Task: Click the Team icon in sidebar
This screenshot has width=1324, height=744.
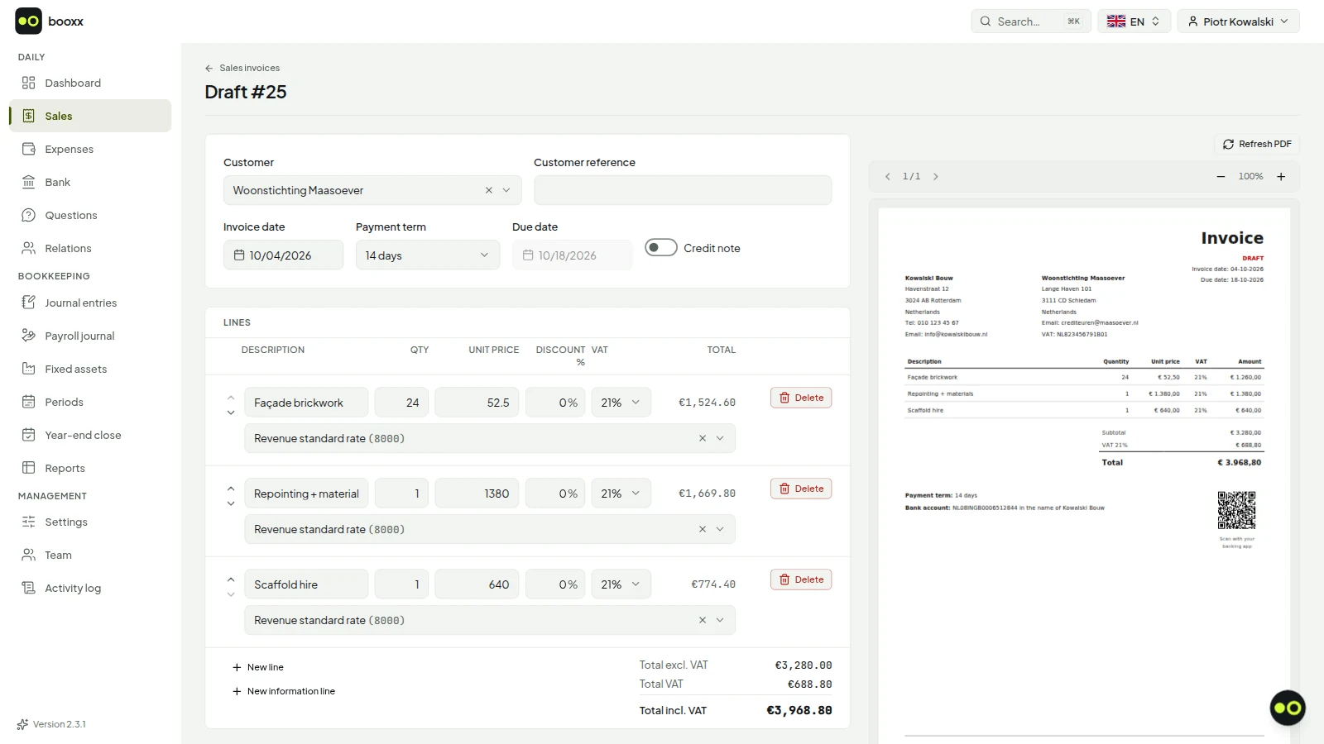Action: (x=29, y=555)
